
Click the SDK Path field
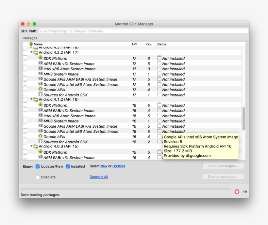pyautogui.click(x=143, y=31)
